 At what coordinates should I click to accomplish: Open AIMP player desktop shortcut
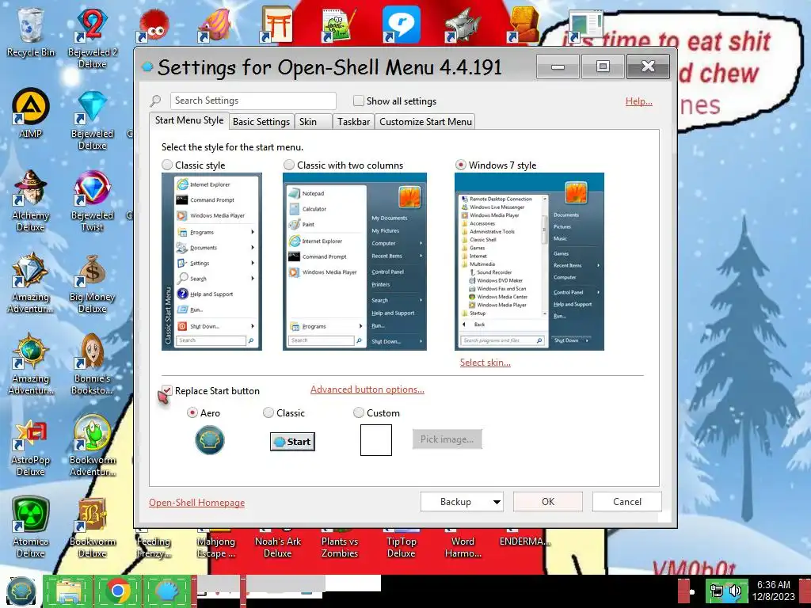31,113
